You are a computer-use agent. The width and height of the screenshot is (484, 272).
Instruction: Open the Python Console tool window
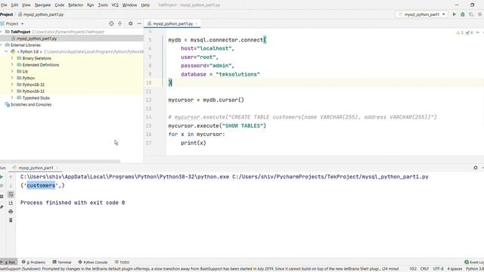pos(93,262)
